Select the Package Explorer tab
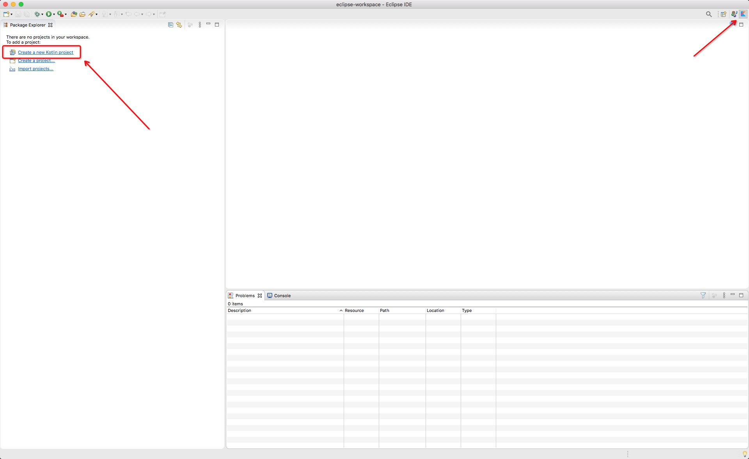749x459 pixels. [27, 25]
